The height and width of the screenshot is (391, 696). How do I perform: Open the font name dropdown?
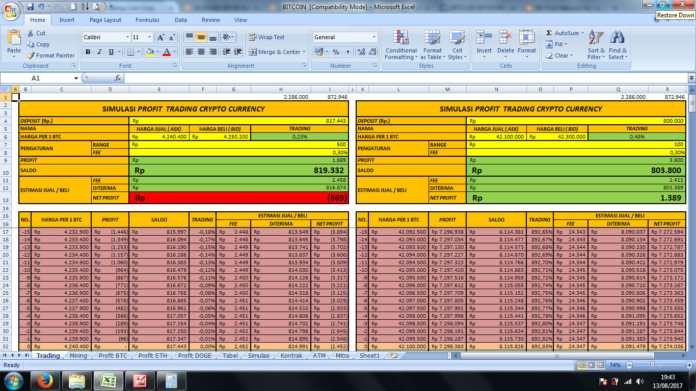click(127, 37)
